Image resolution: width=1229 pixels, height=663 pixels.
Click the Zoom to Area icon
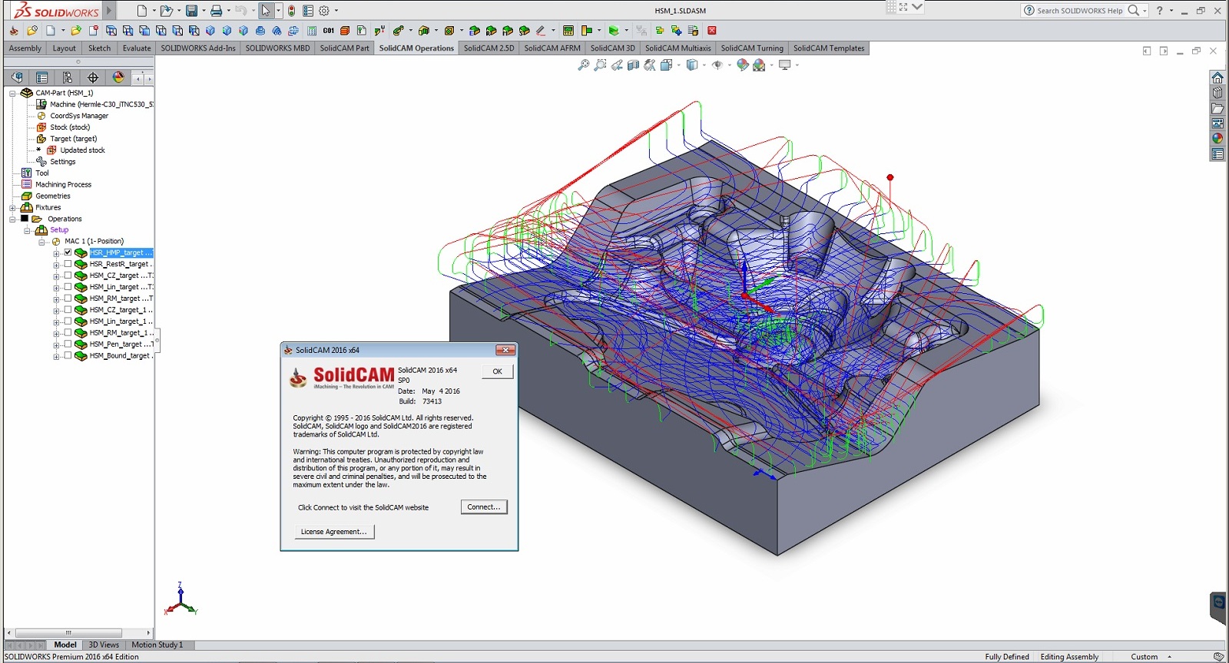pos(601,65)
